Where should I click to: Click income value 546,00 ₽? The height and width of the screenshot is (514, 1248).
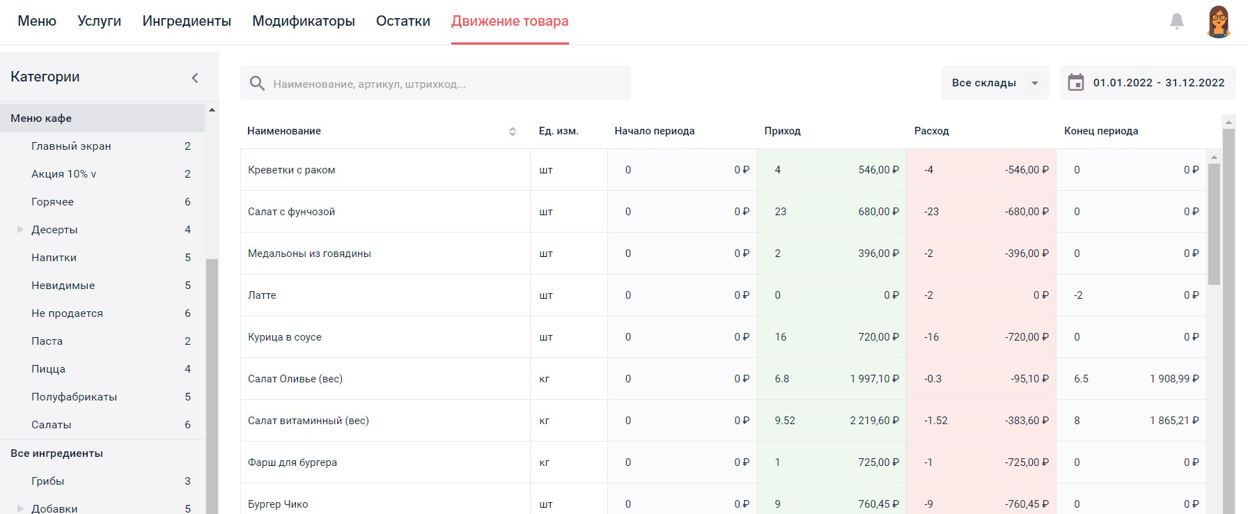click(x=879, y=170)
